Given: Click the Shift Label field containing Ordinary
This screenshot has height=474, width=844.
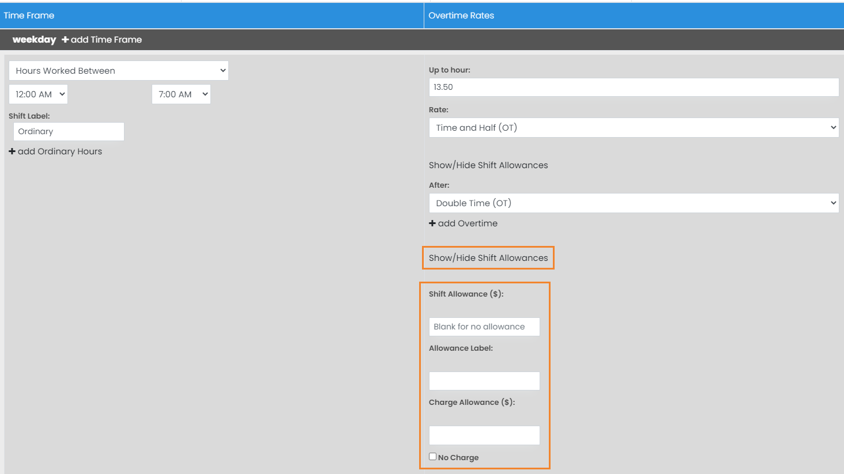Looking at the screenshot, I should tap(69, 131).
